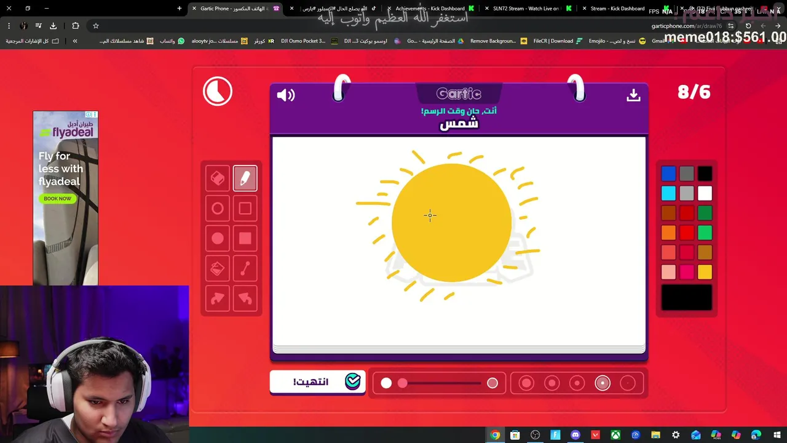Open the Chrome three-dot menu
The image size is (787, 443).
pyautogui.click(x=9, y=26)
